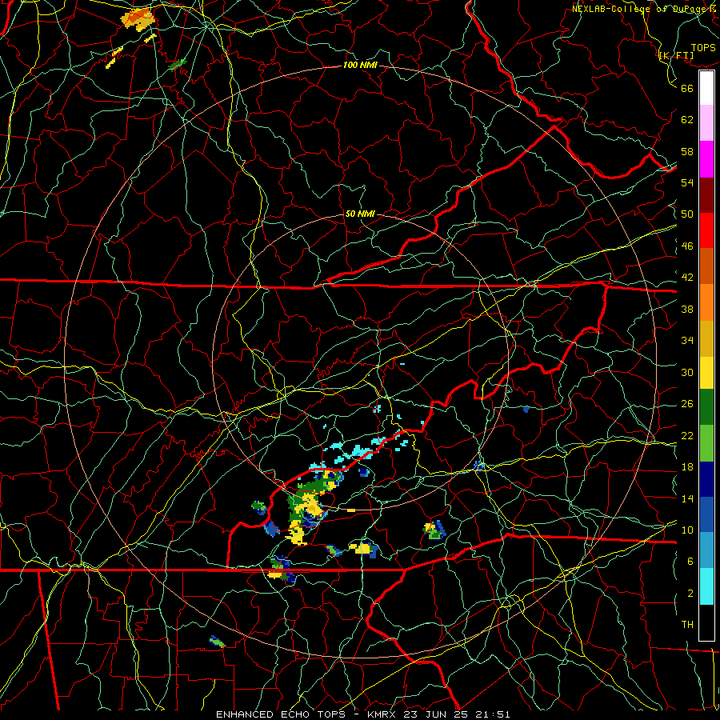
Task: Click the [K FT] units label
Action: coord(676,56)
